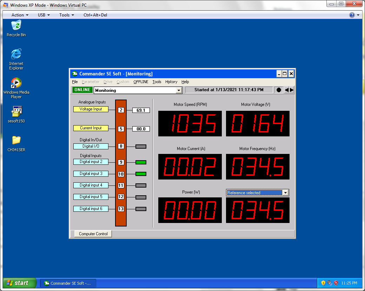Open the Reference selected dropdown
The image size is (365, 291).
pos(285,193)
